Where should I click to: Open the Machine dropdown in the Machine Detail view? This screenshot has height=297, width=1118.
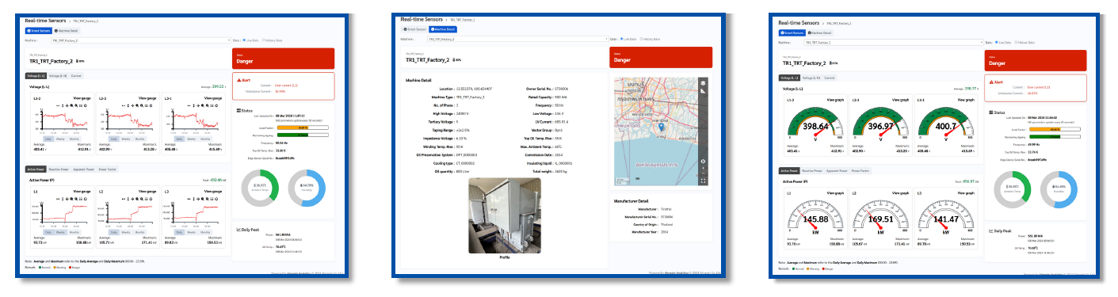pyautogui.click(x=517, y=38)
